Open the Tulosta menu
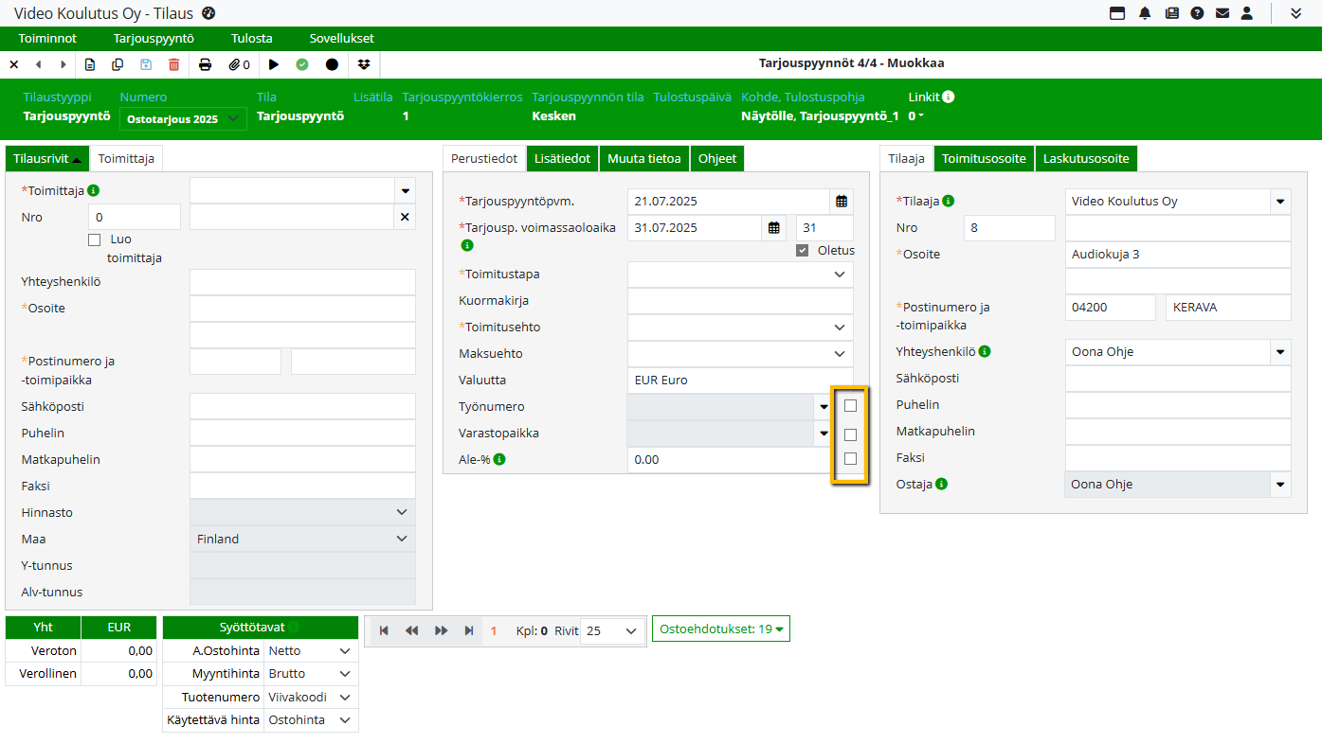1322x744 pixels. tap(251, 39)
